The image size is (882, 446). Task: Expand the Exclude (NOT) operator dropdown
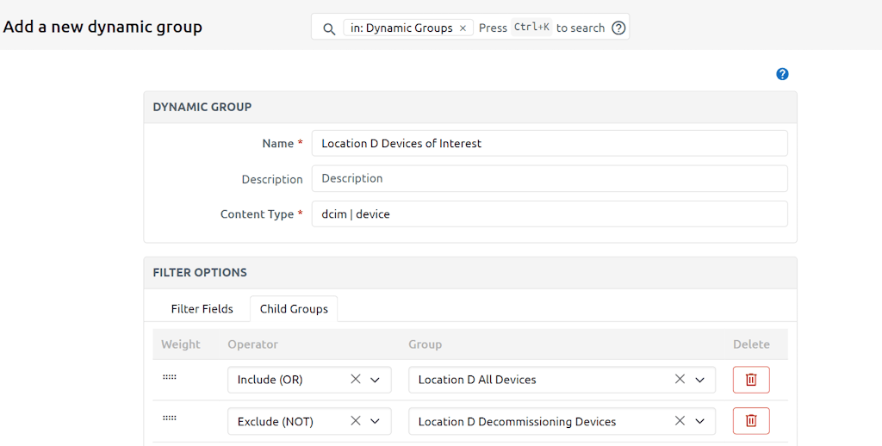point(375,421)
